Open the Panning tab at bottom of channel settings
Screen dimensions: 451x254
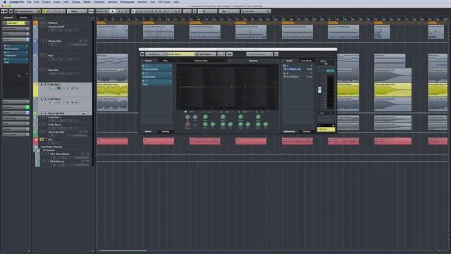coord(307,132)
